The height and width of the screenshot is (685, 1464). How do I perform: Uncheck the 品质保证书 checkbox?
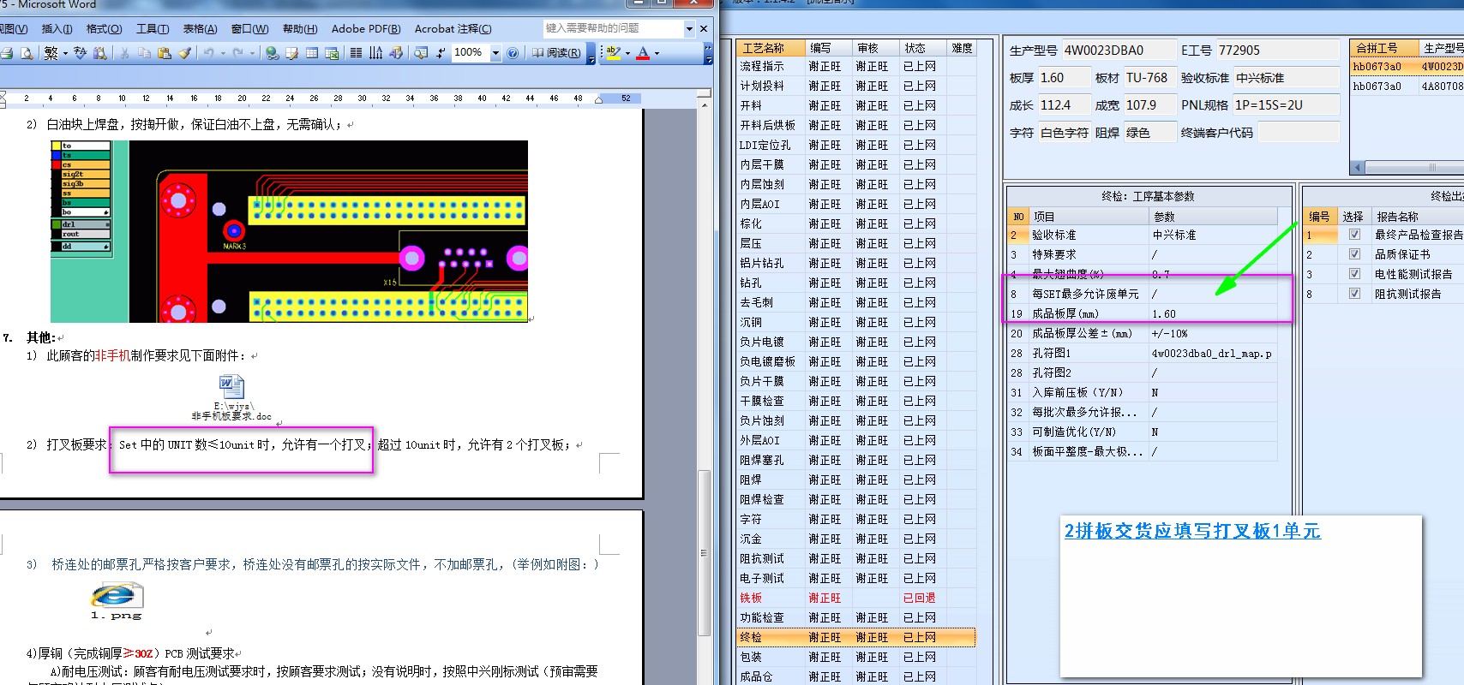click(1354, 254)
